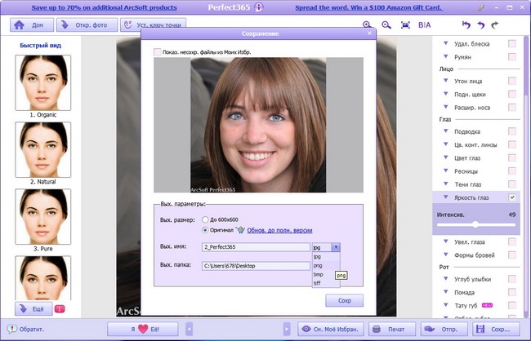The width and height of the screenshot is (531, 341).
Task: Open the file format dropdown arrow
Action: click(x=336, y=247)
